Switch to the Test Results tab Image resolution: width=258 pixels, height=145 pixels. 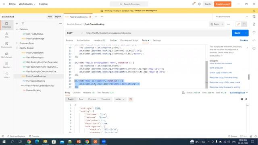(106, 93)
